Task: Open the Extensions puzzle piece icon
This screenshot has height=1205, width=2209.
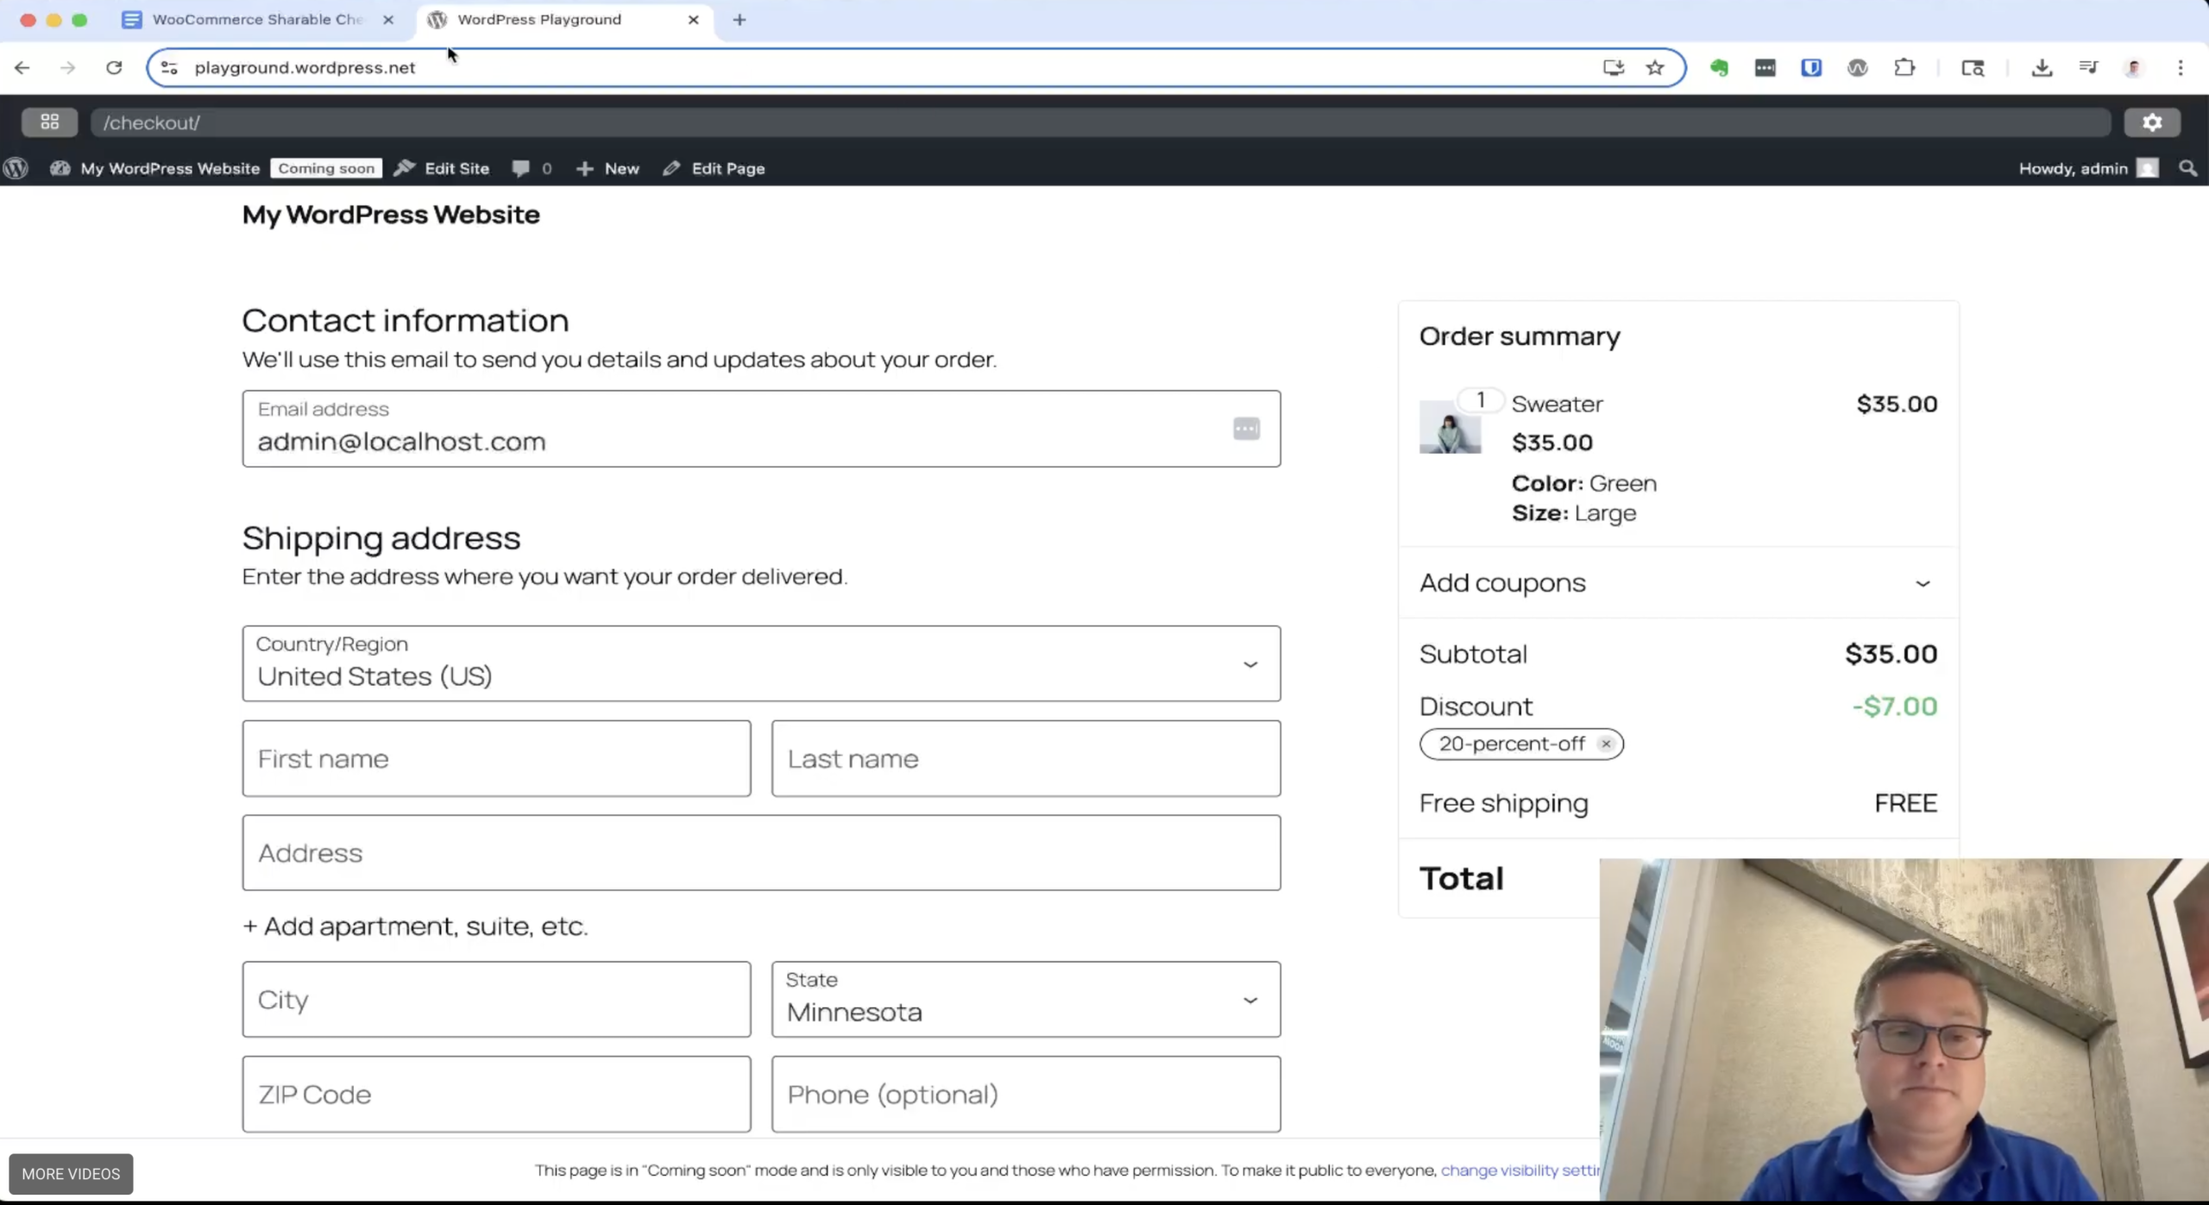Action: click(1904, 67)
